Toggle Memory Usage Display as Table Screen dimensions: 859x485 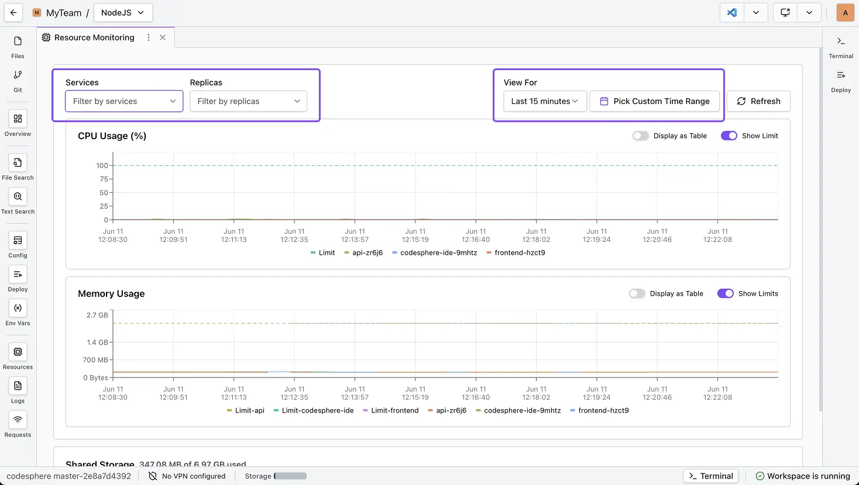pyautogui.click(x=637, y=293)
